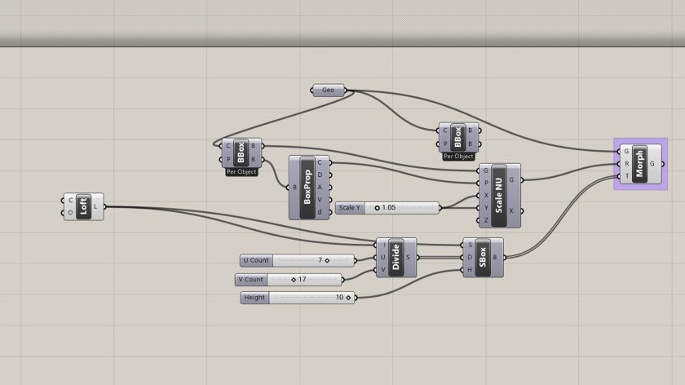Select the BBox component right of Geo
Image resolution: width=685 pixels, height=385 pixels.
coord(457,137)
